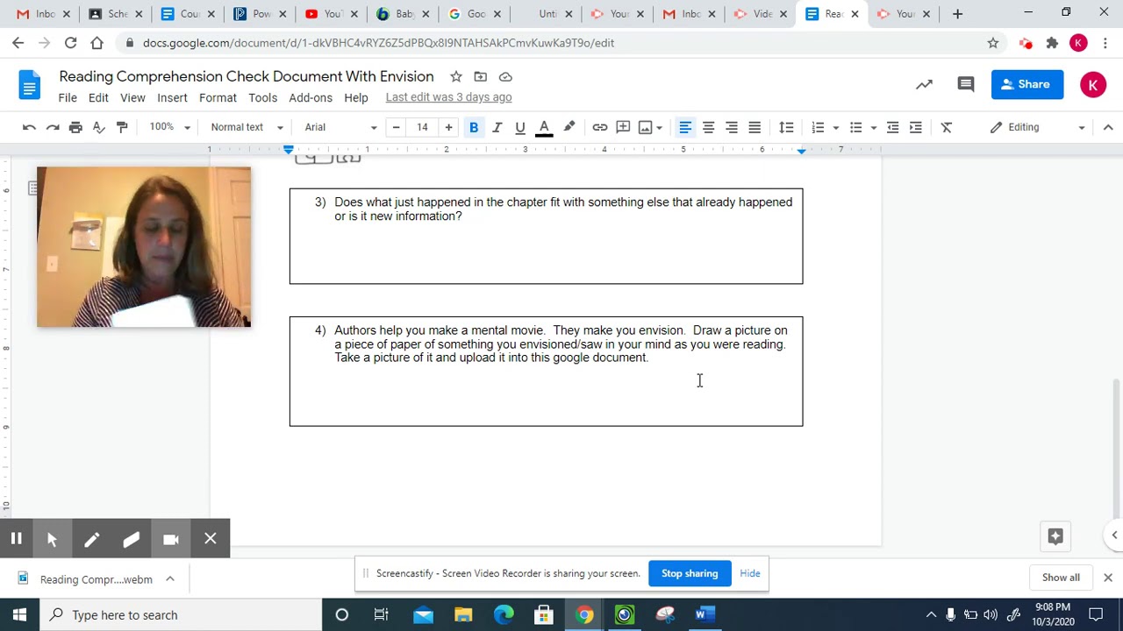Image resolution: width=1123 pixels, height=631 pixels.
Task: Clear formatting with the toolbar icon
Action: coord(947,127)
